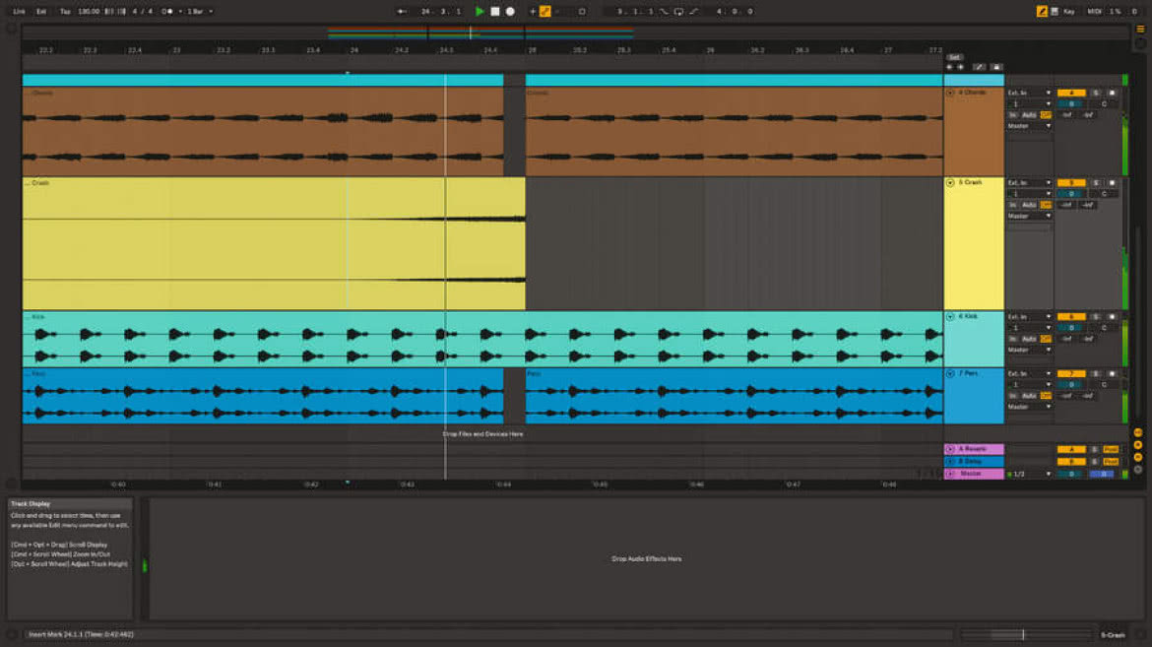The image size is (1152, 647).
Task: Enable the Key map mode button
Action: 1069,11
